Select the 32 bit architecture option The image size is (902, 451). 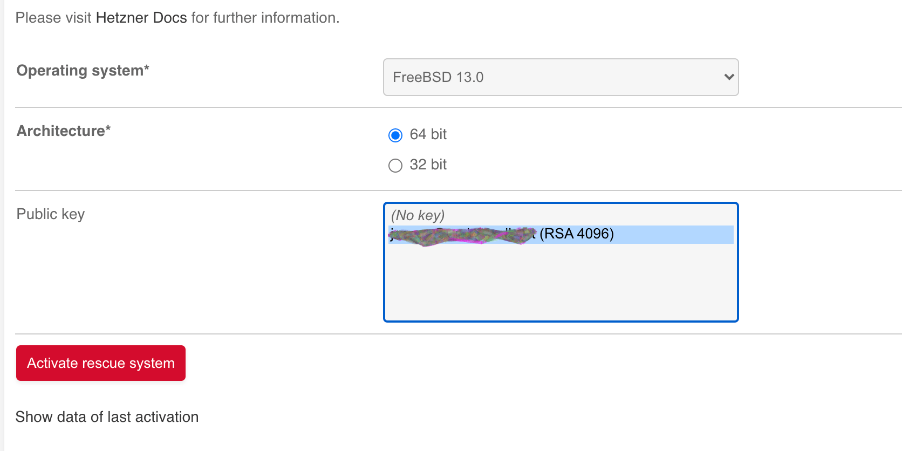[x=395, y=166]
